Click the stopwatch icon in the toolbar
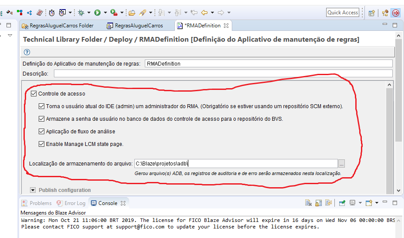The height and width of the screenshot is (238, 404). (x=52, y=12)
